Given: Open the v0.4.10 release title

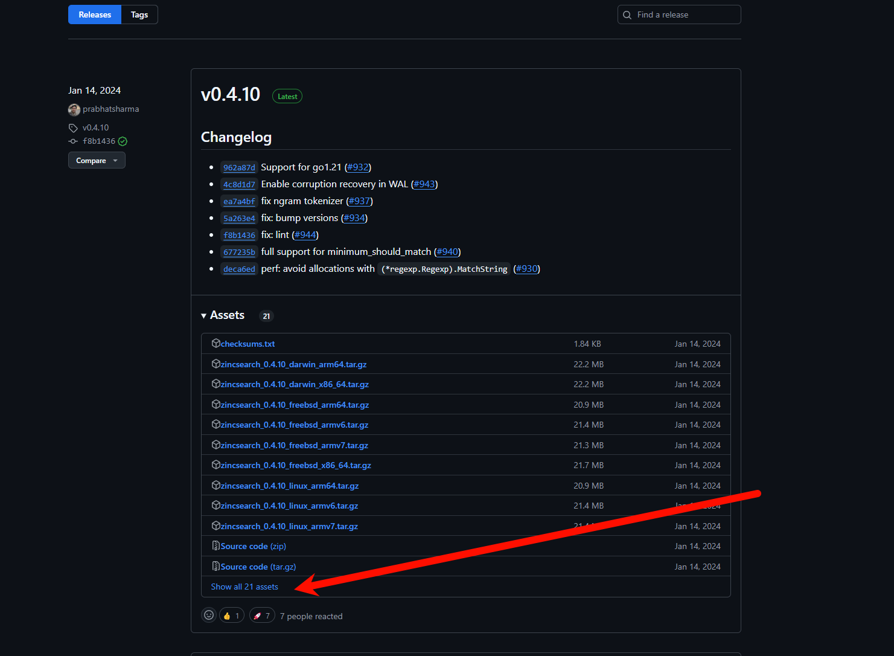Looking at the screenshot, I should coord(231,94).
